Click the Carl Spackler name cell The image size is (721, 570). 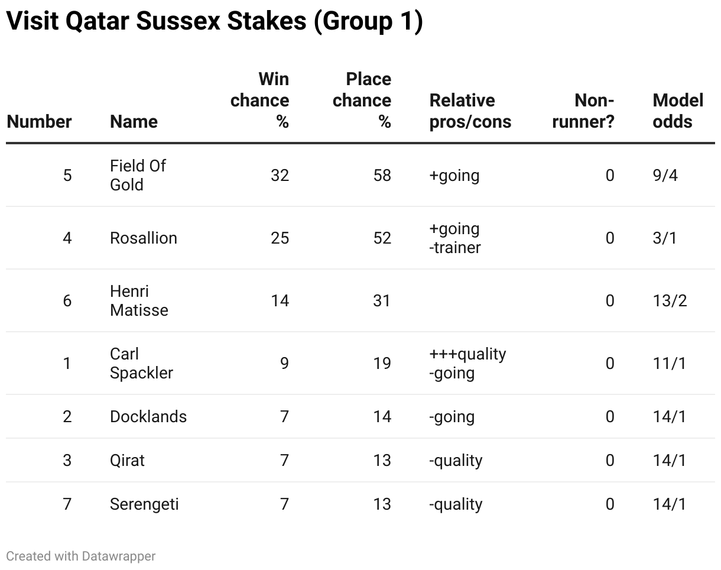click(141, 363)
